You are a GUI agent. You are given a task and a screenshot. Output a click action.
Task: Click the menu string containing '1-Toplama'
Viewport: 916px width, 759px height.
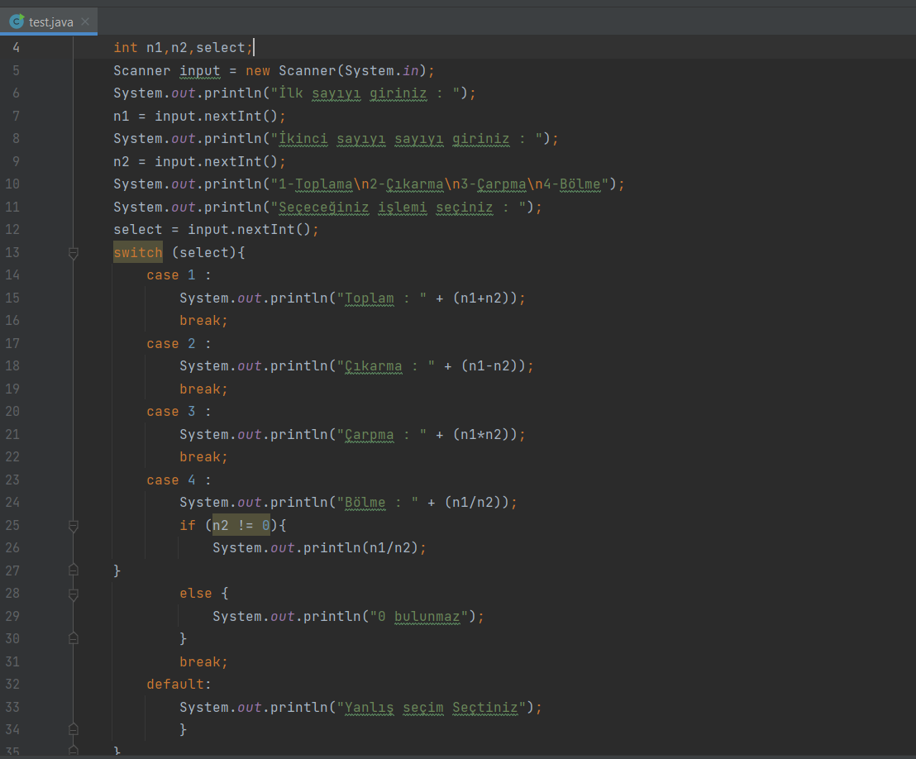click(439, 184)
